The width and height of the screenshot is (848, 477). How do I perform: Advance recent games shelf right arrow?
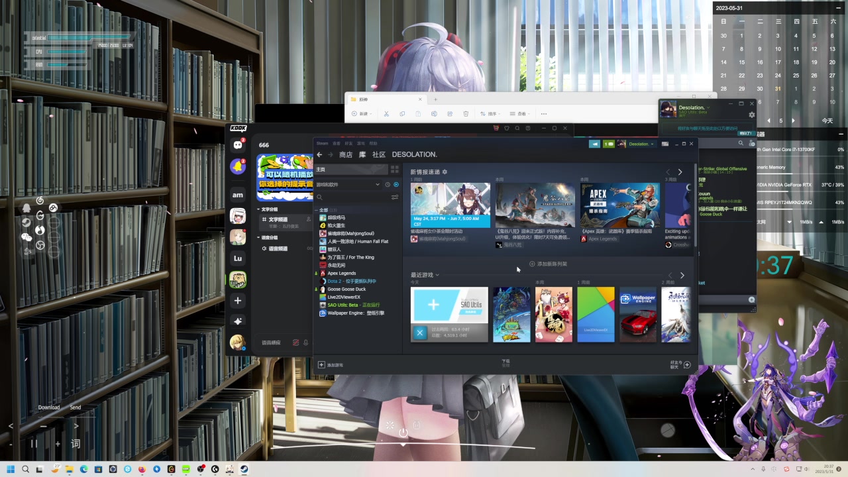pos(682,275)
